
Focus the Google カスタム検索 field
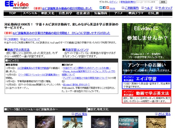(x=147, y=2)
